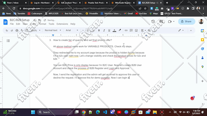Viewport: 207px width, 116px height.
Task: Star the B2C/B2B Setup document
Action: tap(34, 20)
